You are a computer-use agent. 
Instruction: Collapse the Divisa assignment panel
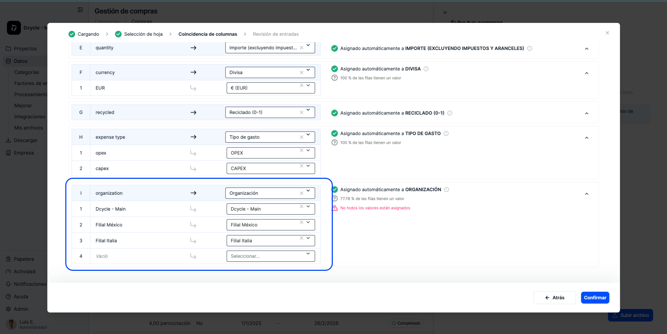587,73
